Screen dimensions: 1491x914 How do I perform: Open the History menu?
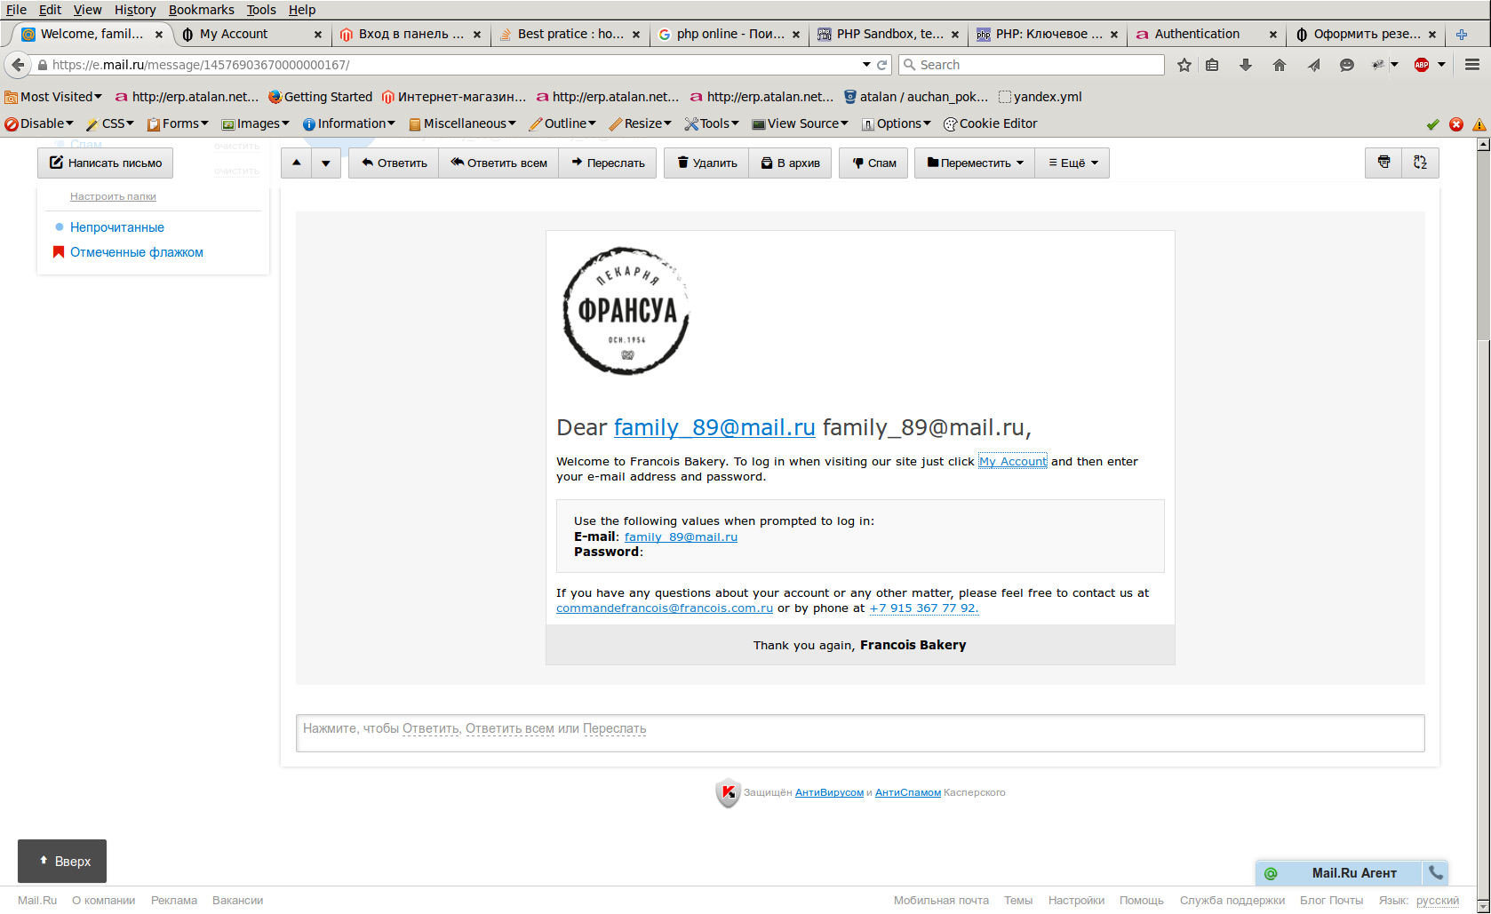(135, 10)
